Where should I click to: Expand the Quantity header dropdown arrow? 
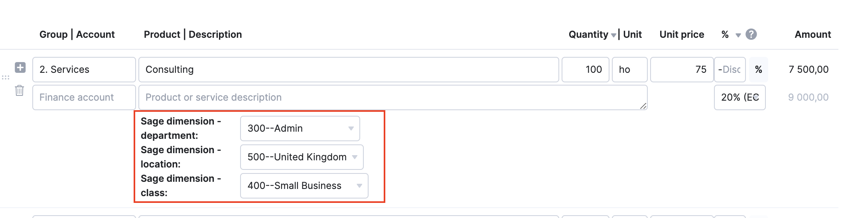613,35
